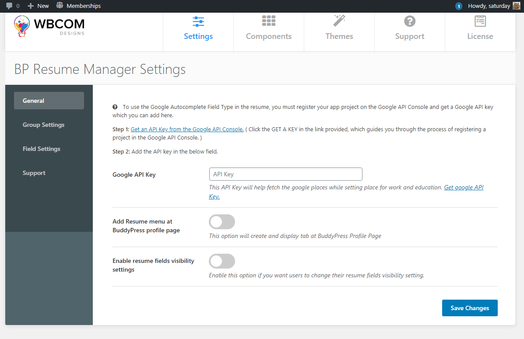Toggle Add Resume menu at BuddyPress profile
Viewport: 524px width, 339px height.
click(222, 222)
